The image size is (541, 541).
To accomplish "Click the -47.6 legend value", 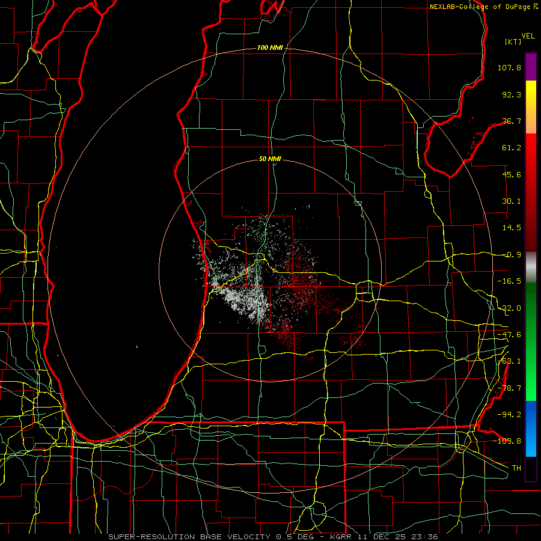I will tap(509, 335).
